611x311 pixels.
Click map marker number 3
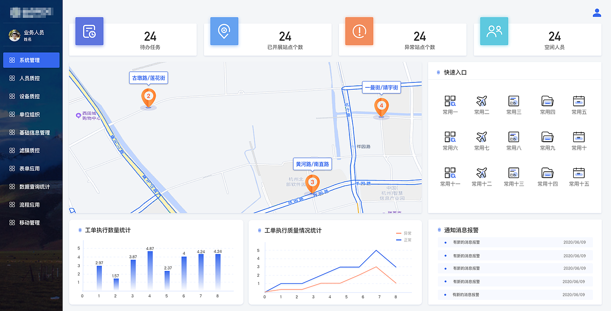313,183
